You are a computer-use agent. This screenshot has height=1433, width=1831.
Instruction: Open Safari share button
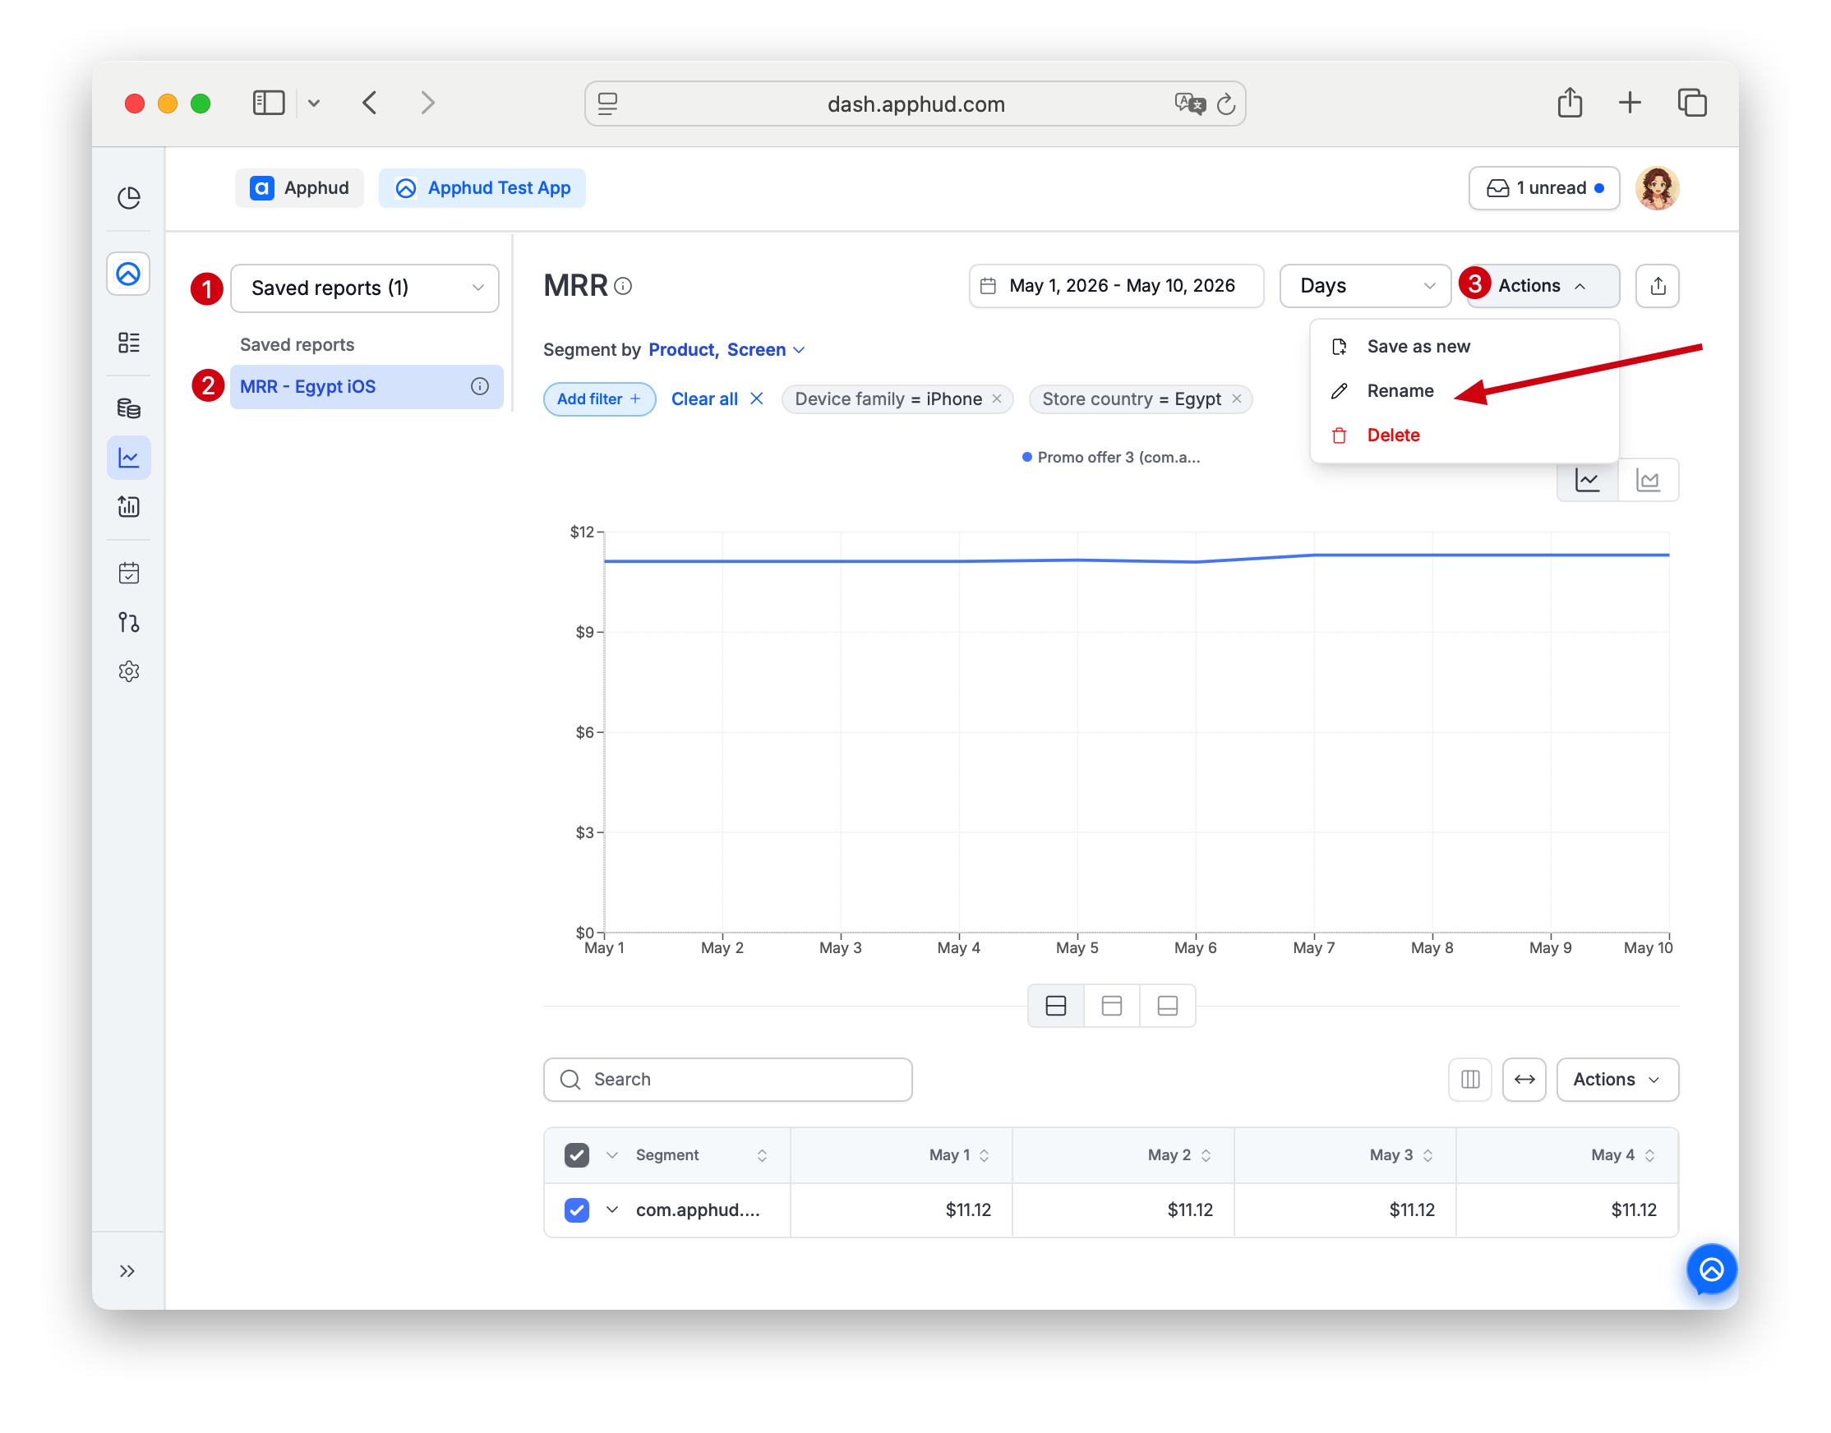click(x=1569, y=104)
